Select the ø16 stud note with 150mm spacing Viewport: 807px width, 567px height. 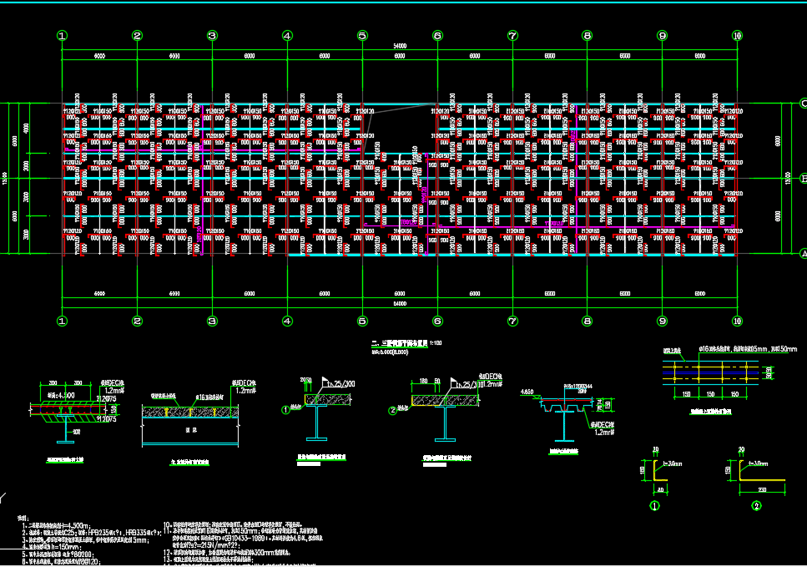pos(747,349)
